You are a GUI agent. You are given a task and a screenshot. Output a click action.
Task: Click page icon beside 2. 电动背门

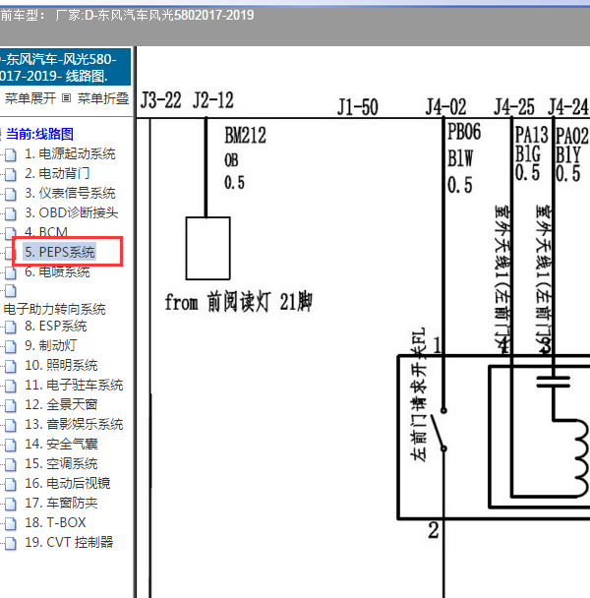10,174
